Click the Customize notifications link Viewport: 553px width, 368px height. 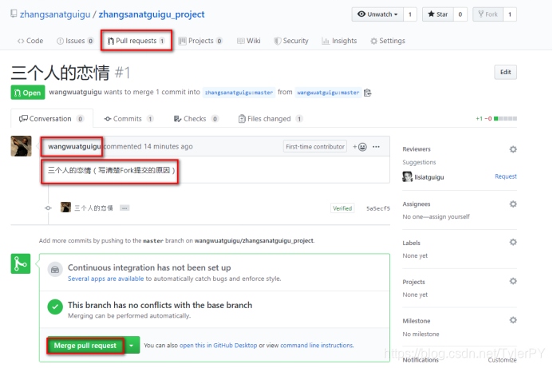click(x=502, y=360)
